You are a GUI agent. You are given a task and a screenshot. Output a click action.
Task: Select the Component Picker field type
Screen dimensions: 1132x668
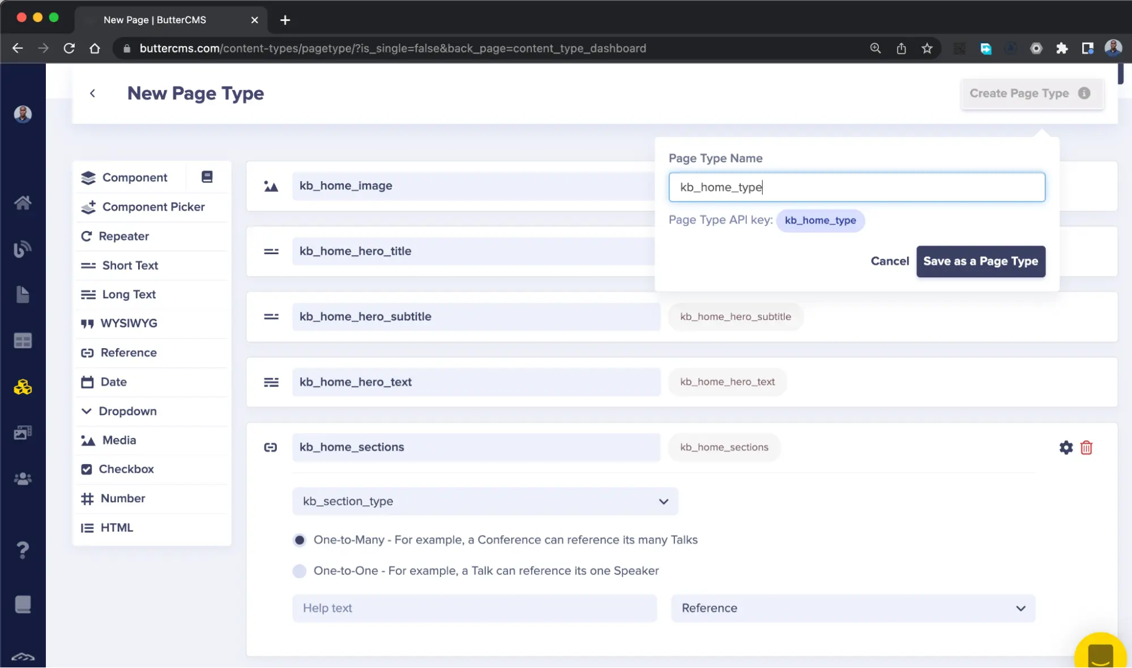point(153,206)
